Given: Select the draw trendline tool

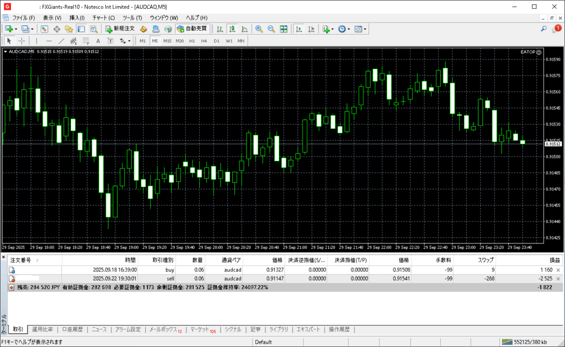Looking at the screenshot, I should [61, 41].
